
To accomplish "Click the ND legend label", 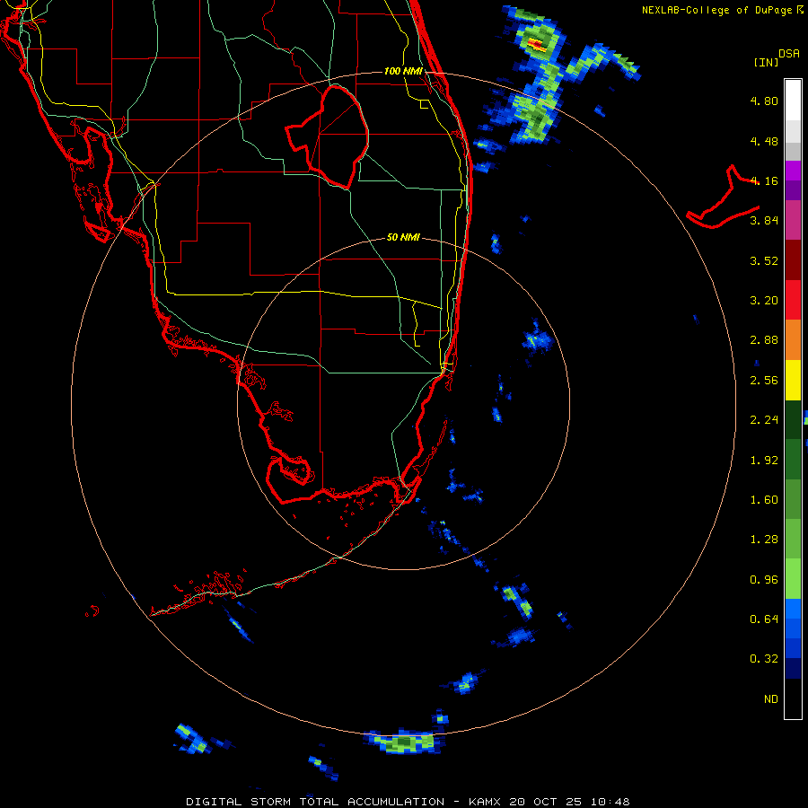I will (x=771, y=699).
